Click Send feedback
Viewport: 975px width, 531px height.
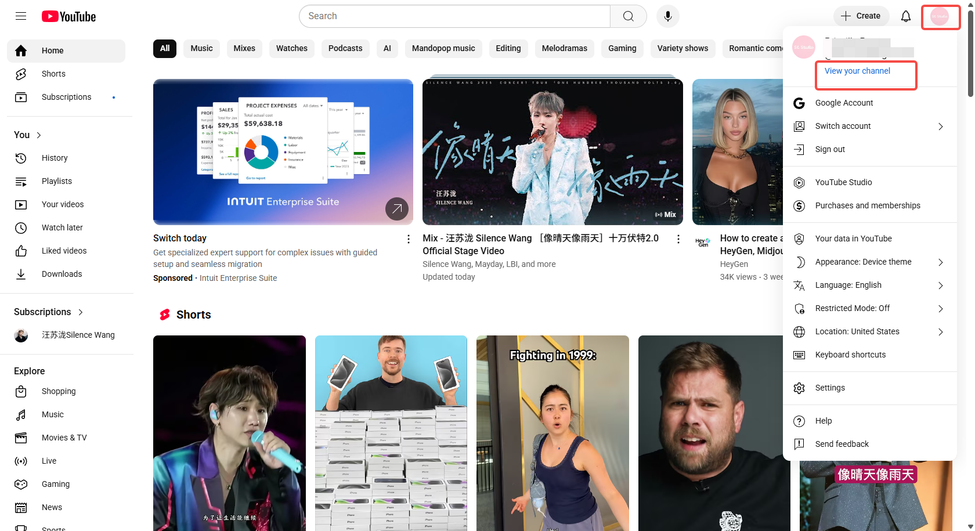pos(870,444)
